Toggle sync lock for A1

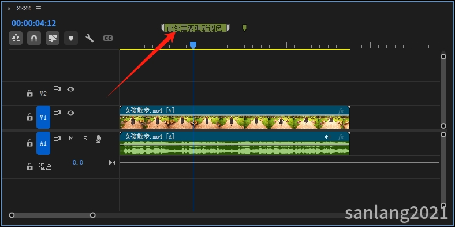(x=57, y=139)
